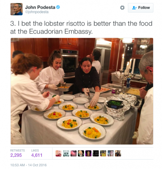
Task: Click the lobster risotto tweet text
Action: click(81, 27)
